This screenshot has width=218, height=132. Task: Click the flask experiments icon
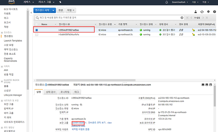tap(196, 12)
